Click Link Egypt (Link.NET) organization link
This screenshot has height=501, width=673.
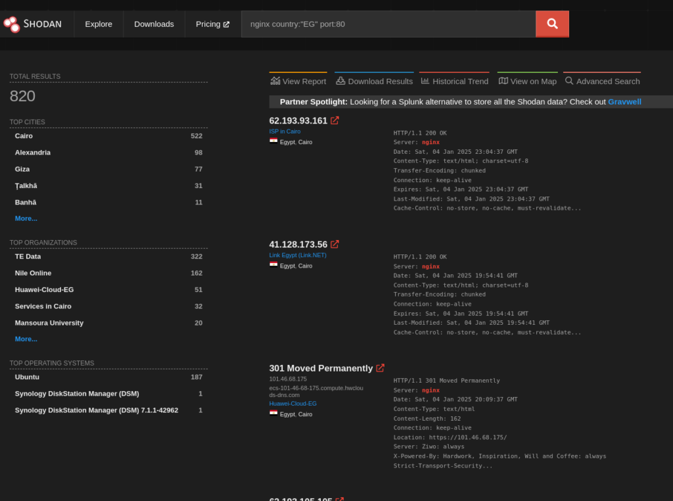pyautogui.click(x=298, y=255)
